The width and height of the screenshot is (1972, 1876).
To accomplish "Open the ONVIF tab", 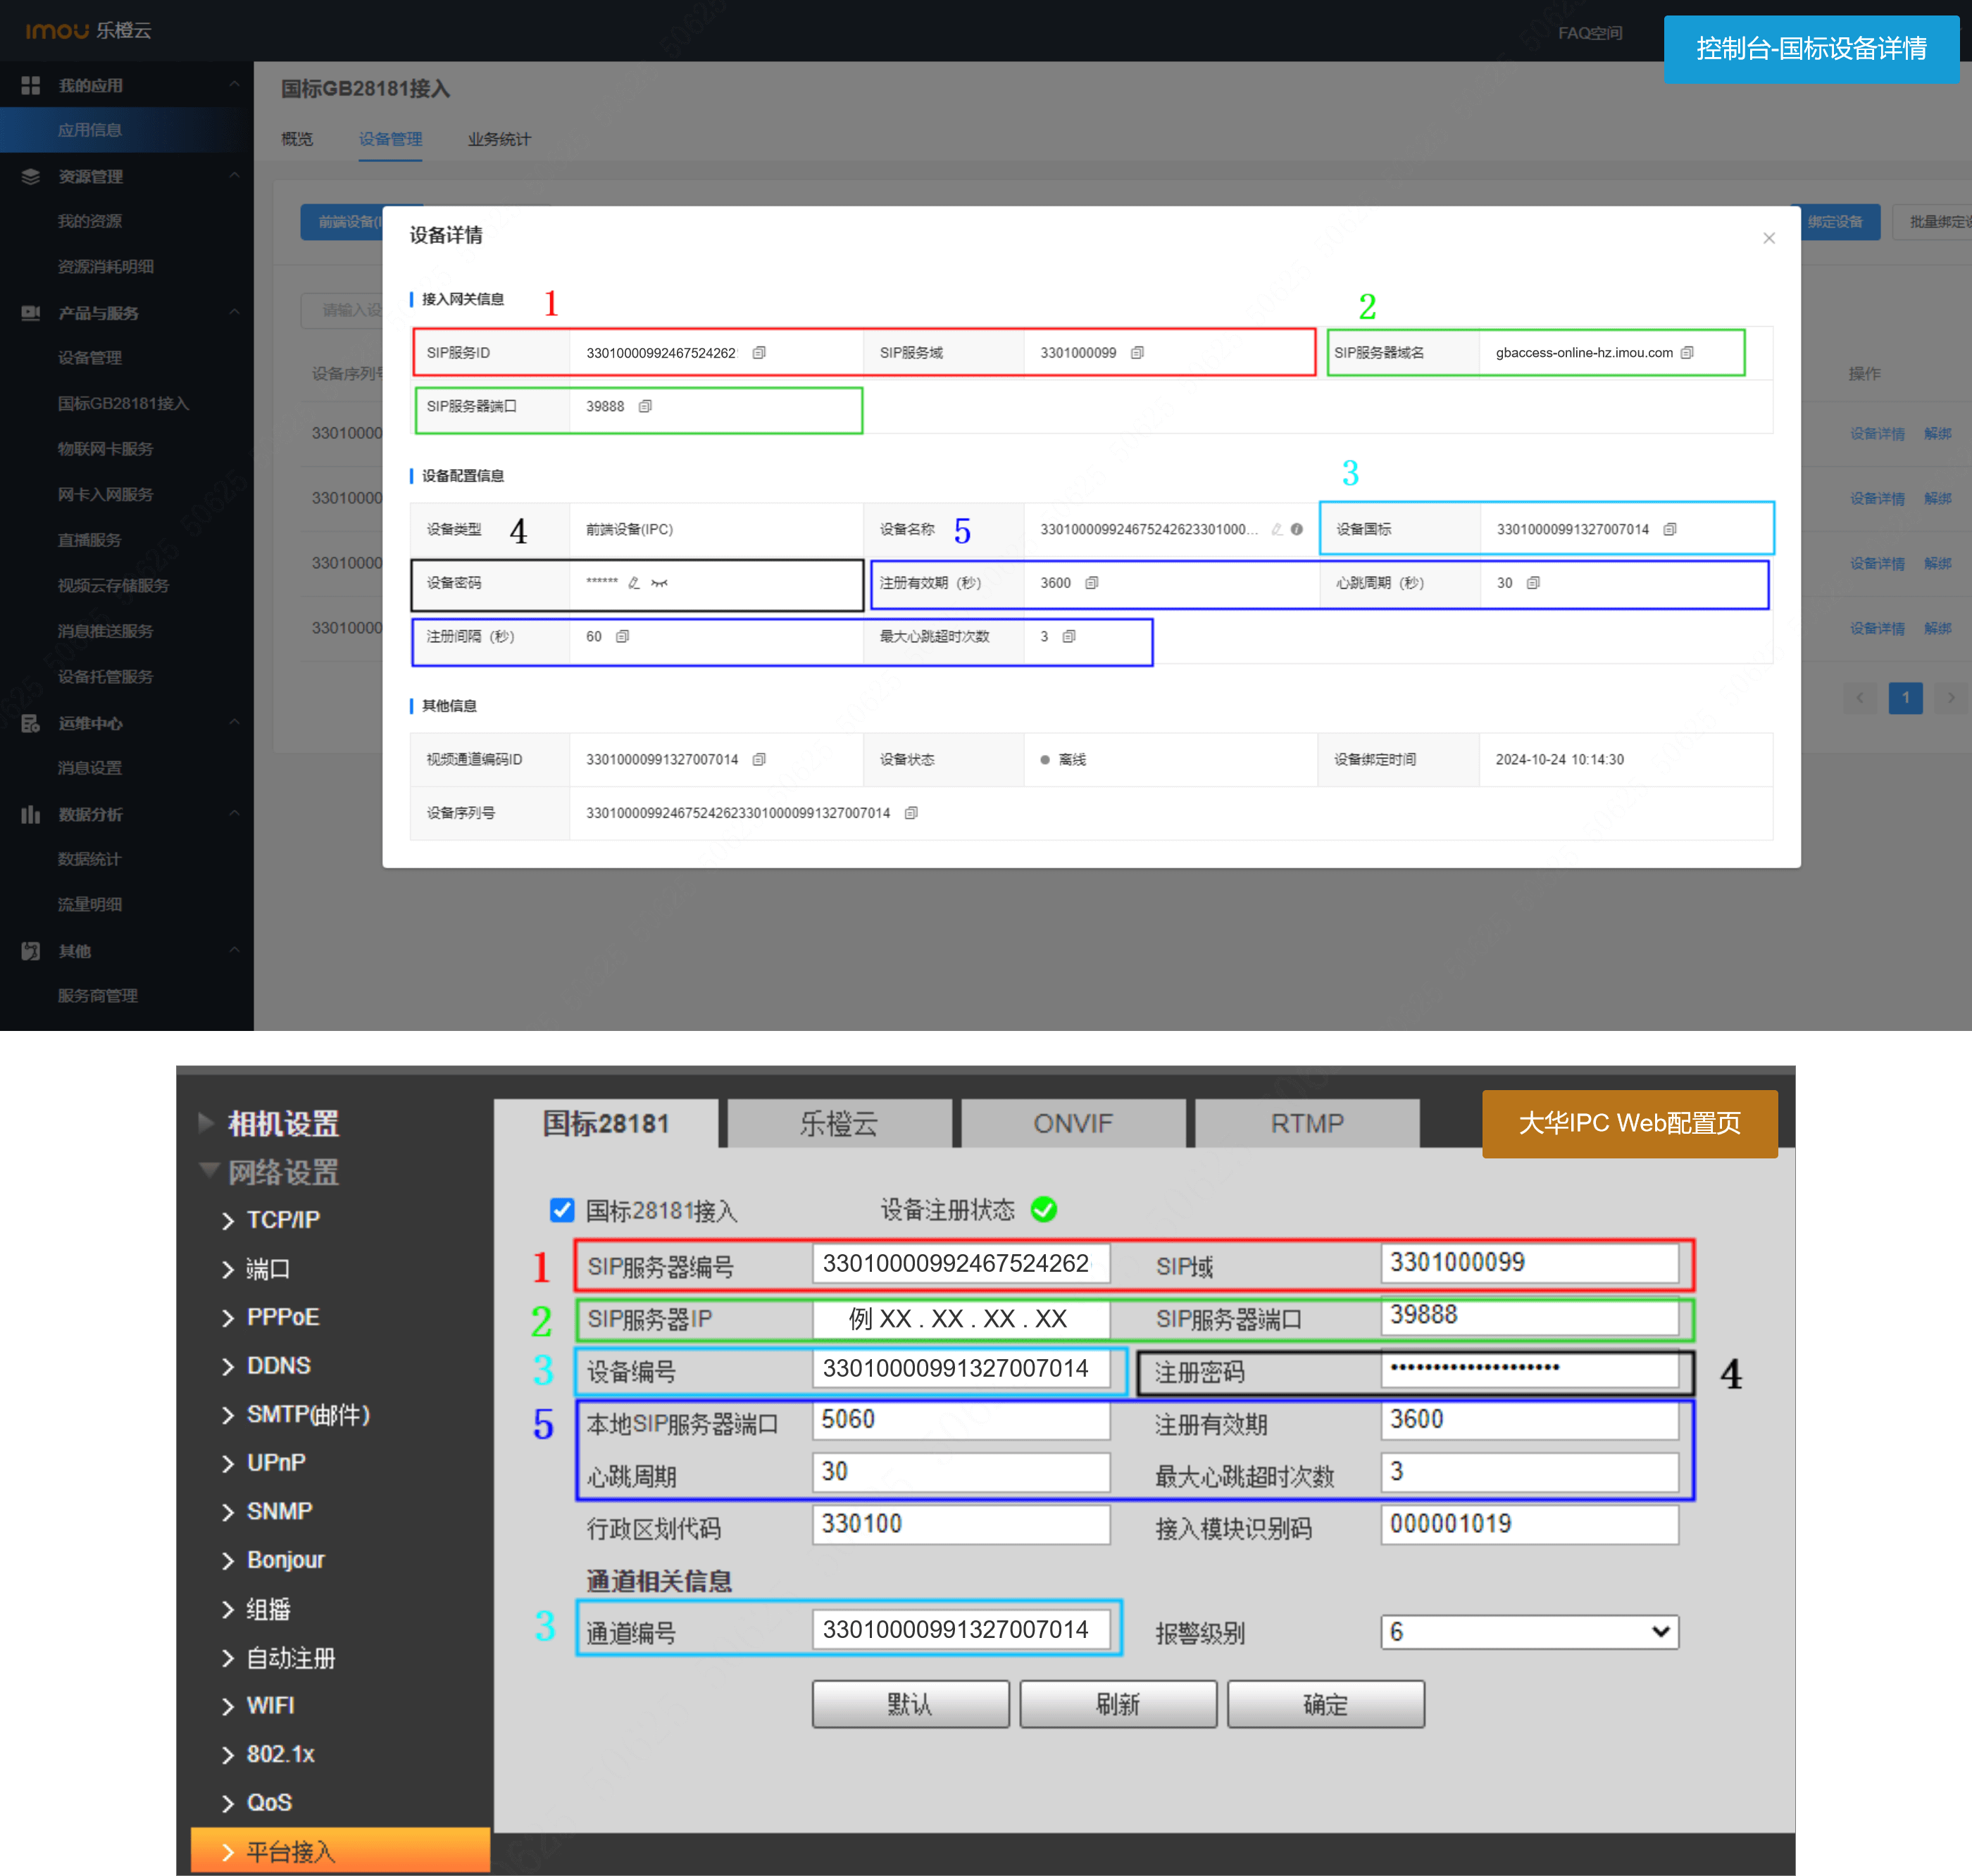I will (1073, 1123).
